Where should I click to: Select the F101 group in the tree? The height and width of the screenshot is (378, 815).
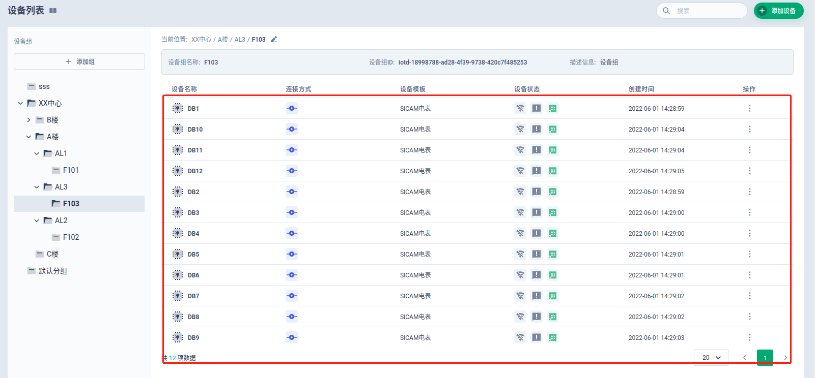coord(71,170)
